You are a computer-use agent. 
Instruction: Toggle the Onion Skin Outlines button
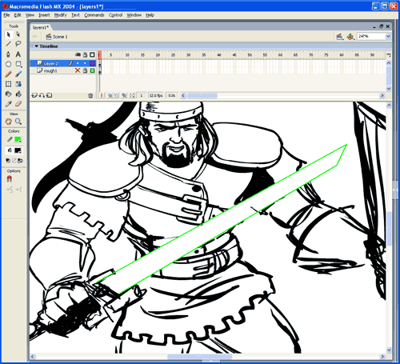click(x=117, y=95)
